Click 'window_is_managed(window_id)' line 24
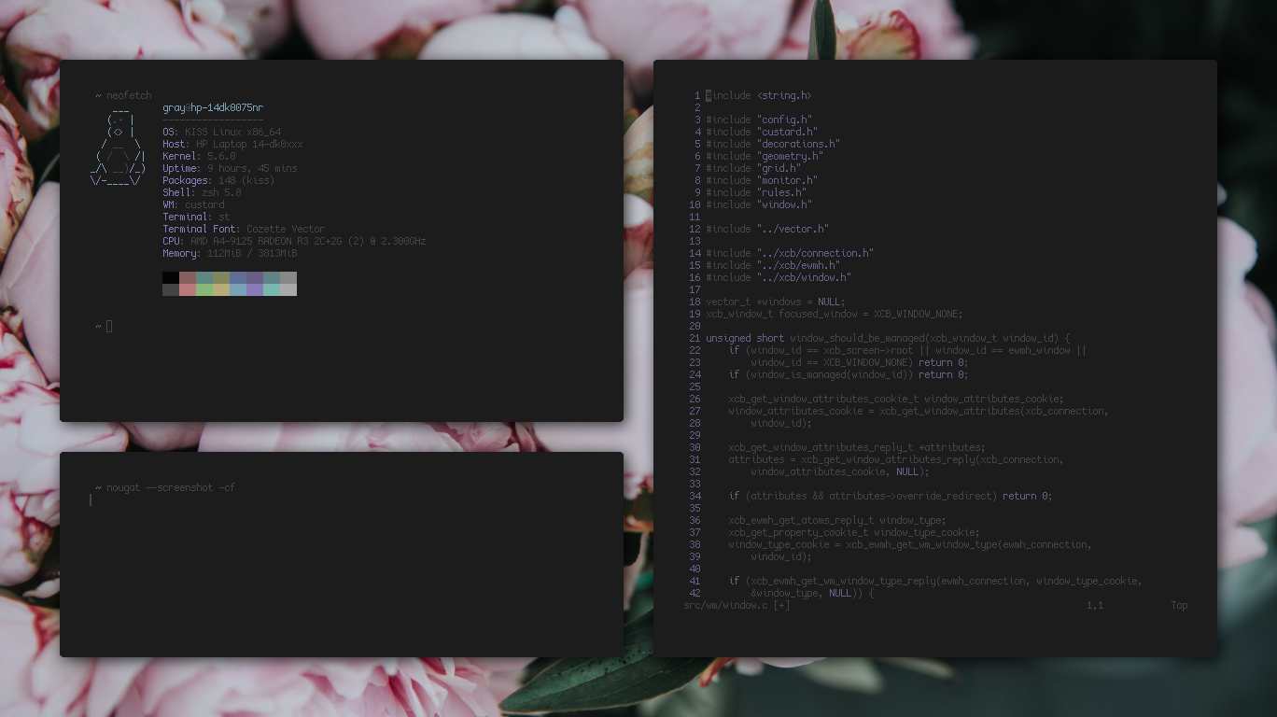This screenshot has width=1277, height=717. tap(849, 374)
